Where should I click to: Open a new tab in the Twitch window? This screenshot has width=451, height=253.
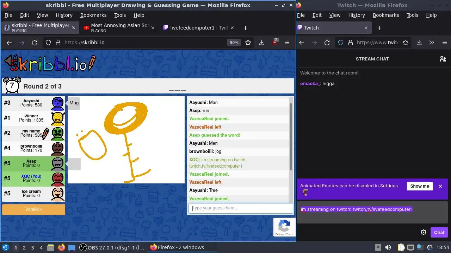click(x=379, y=28)
